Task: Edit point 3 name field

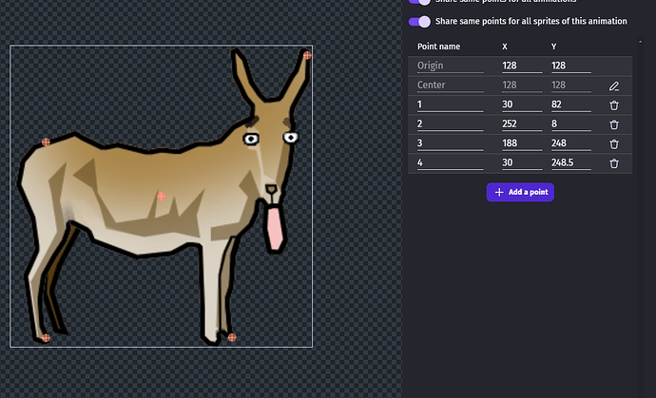Action: pyautogui.click(x=450, y=143)
